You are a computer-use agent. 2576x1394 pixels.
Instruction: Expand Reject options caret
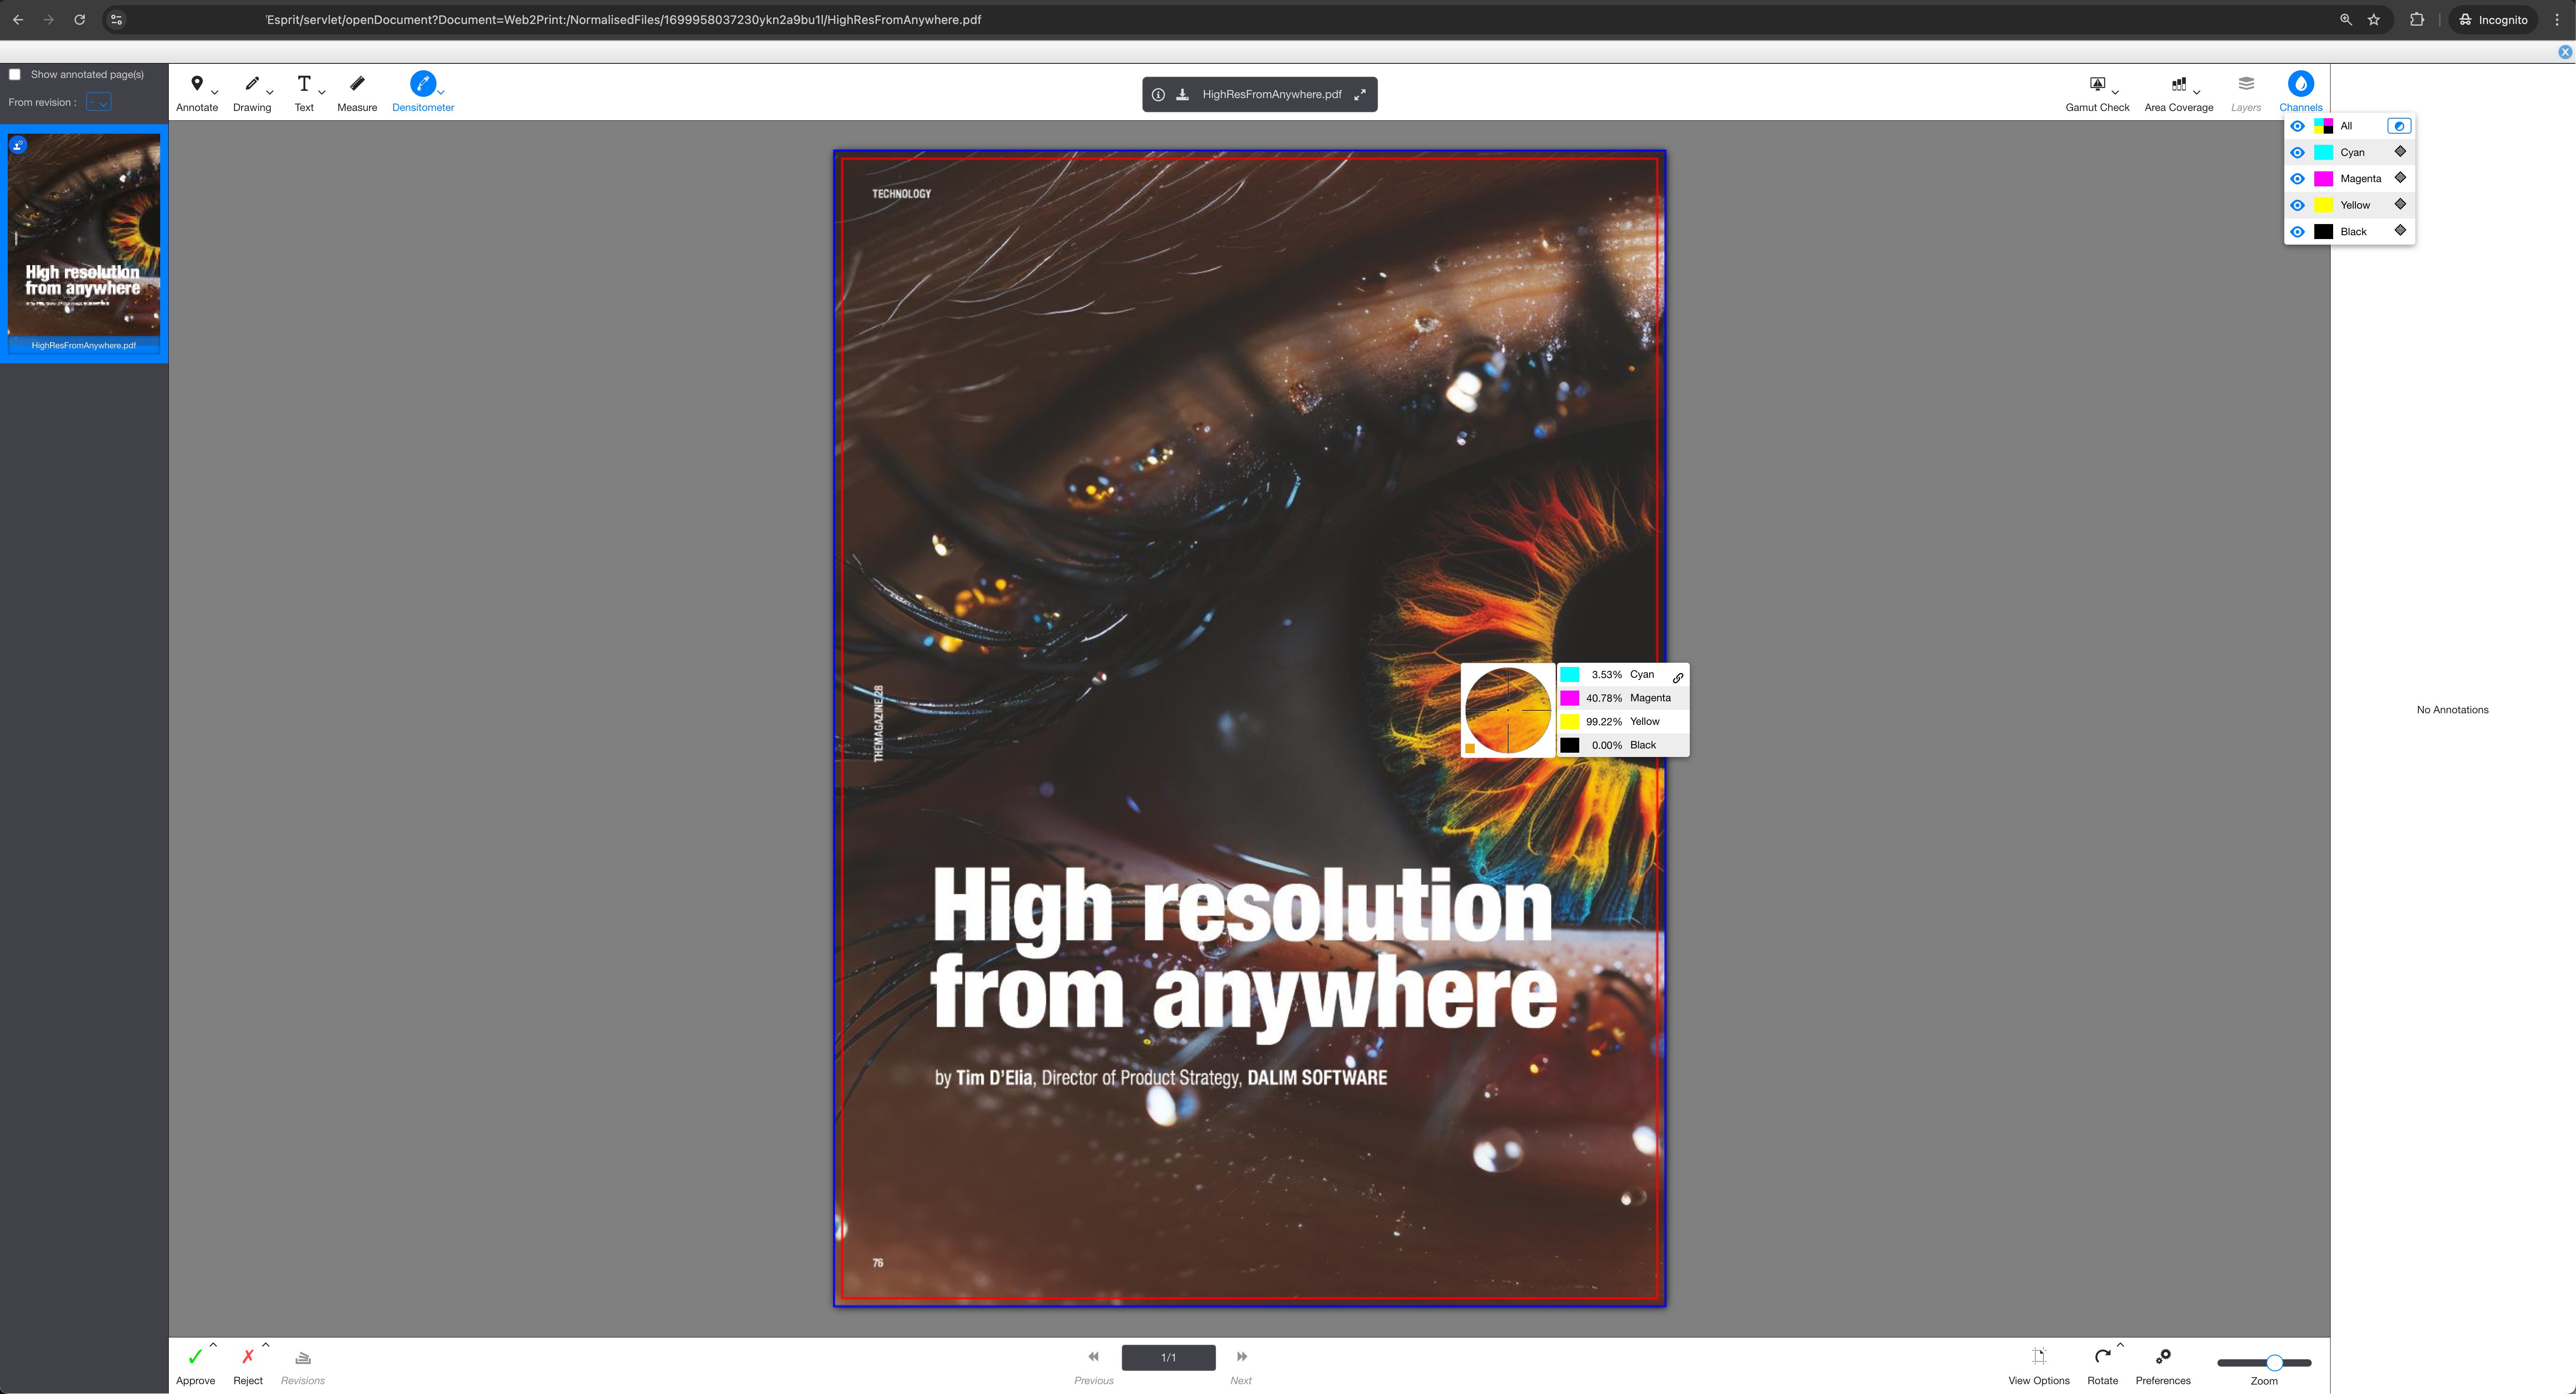pyautogui.click(x=266, y=1345)
